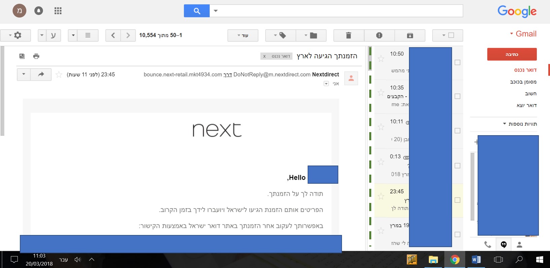Remove the inbox label with x
This screenshot has height=268, width=550.
coord(265,56)
